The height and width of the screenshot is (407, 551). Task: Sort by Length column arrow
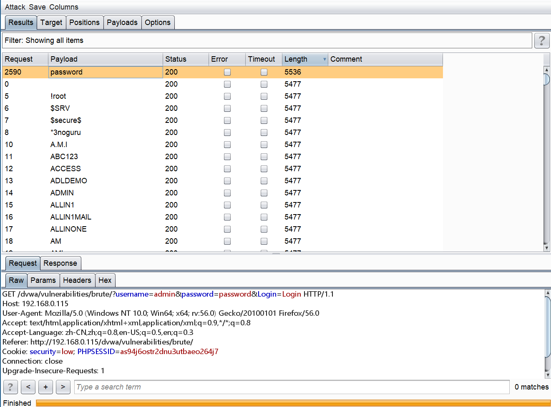(325, 60)
